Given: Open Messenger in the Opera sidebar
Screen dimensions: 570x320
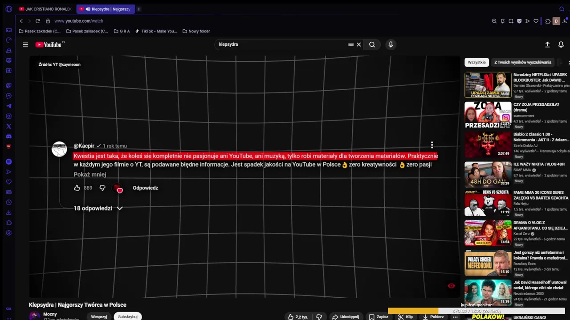Looking at the screenshot, I should tap(8, 96).
